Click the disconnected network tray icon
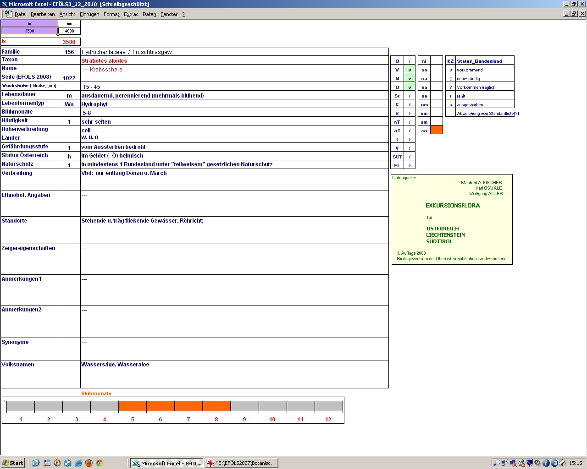The width and height of the screenshot is (587, 469). [513, 463]
